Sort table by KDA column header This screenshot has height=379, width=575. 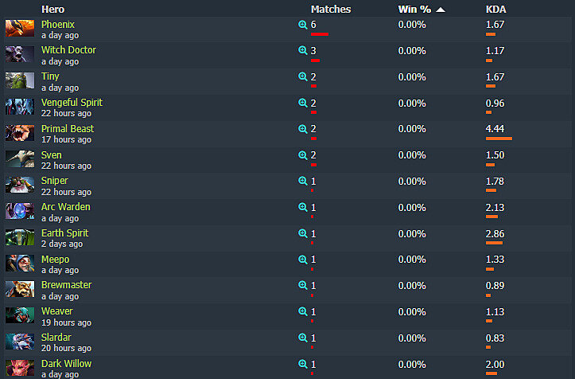[495, 10]
